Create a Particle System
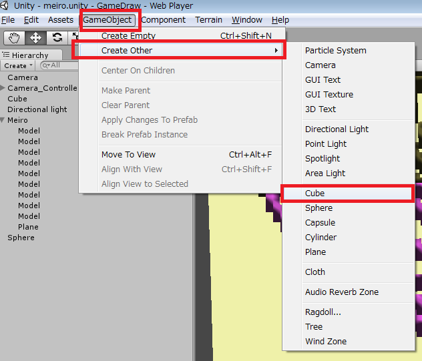Viewport: 422px width, 361px height. (x=348, y=51)
